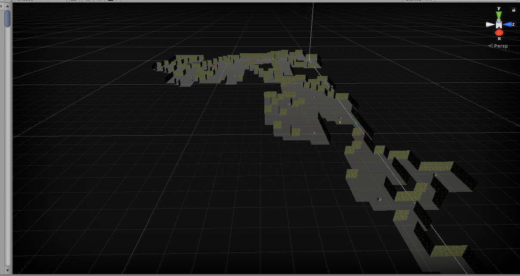Click the white negative-axis cone on gizmo
This screenshot has width=520, height=276.
[x=490, y=25]
